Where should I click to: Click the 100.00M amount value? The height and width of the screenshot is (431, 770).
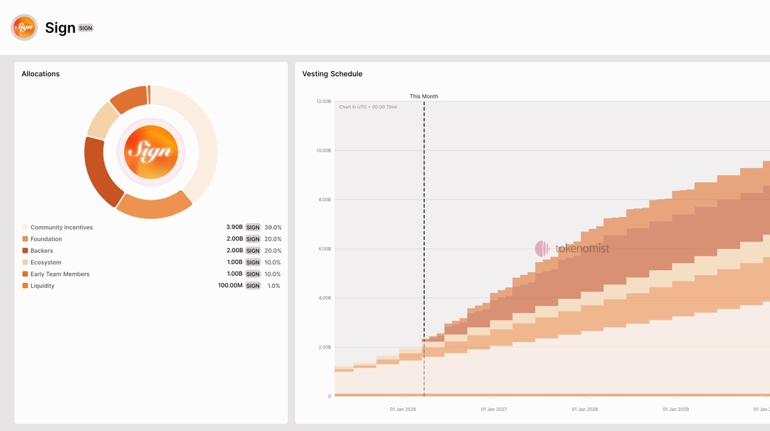230,285
